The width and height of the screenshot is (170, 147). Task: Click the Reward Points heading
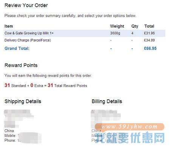point(21,65)
